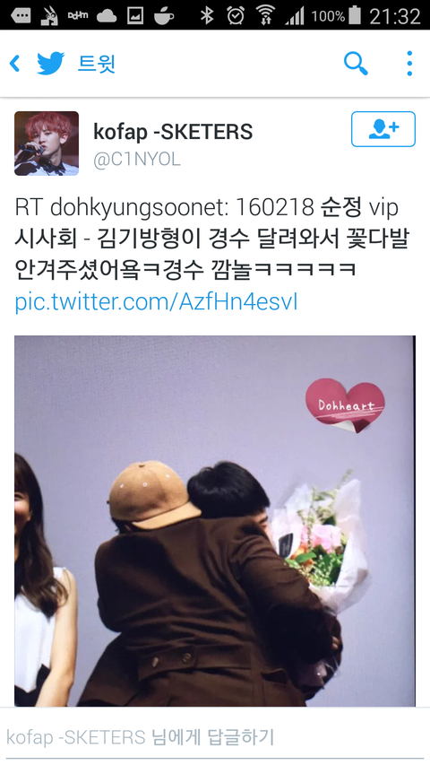Click the Twitter bird logo
The height and width of the screenshot is (765, 430).
pos(50,64)
